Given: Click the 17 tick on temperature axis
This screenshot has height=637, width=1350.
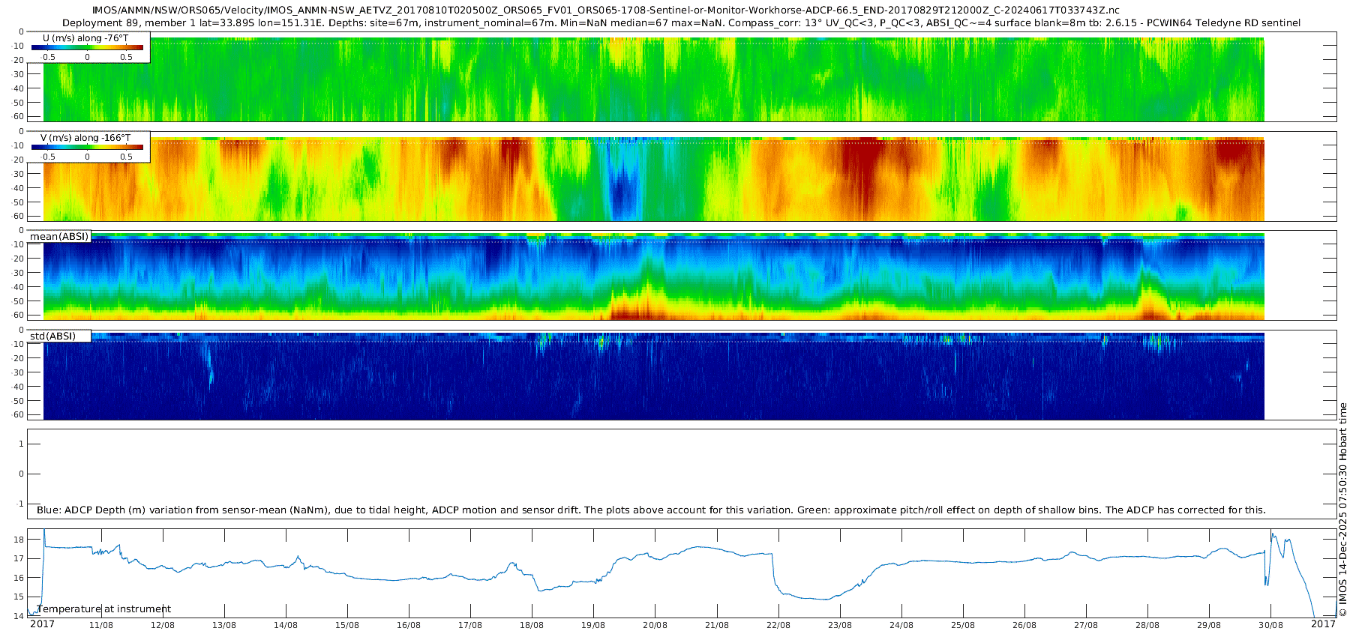Looking at the screenshot, I should [x=19, y=558].
